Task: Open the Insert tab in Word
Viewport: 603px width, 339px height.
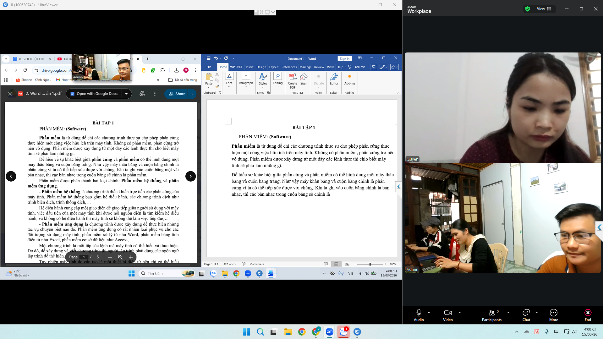Action: click(249, 67)
